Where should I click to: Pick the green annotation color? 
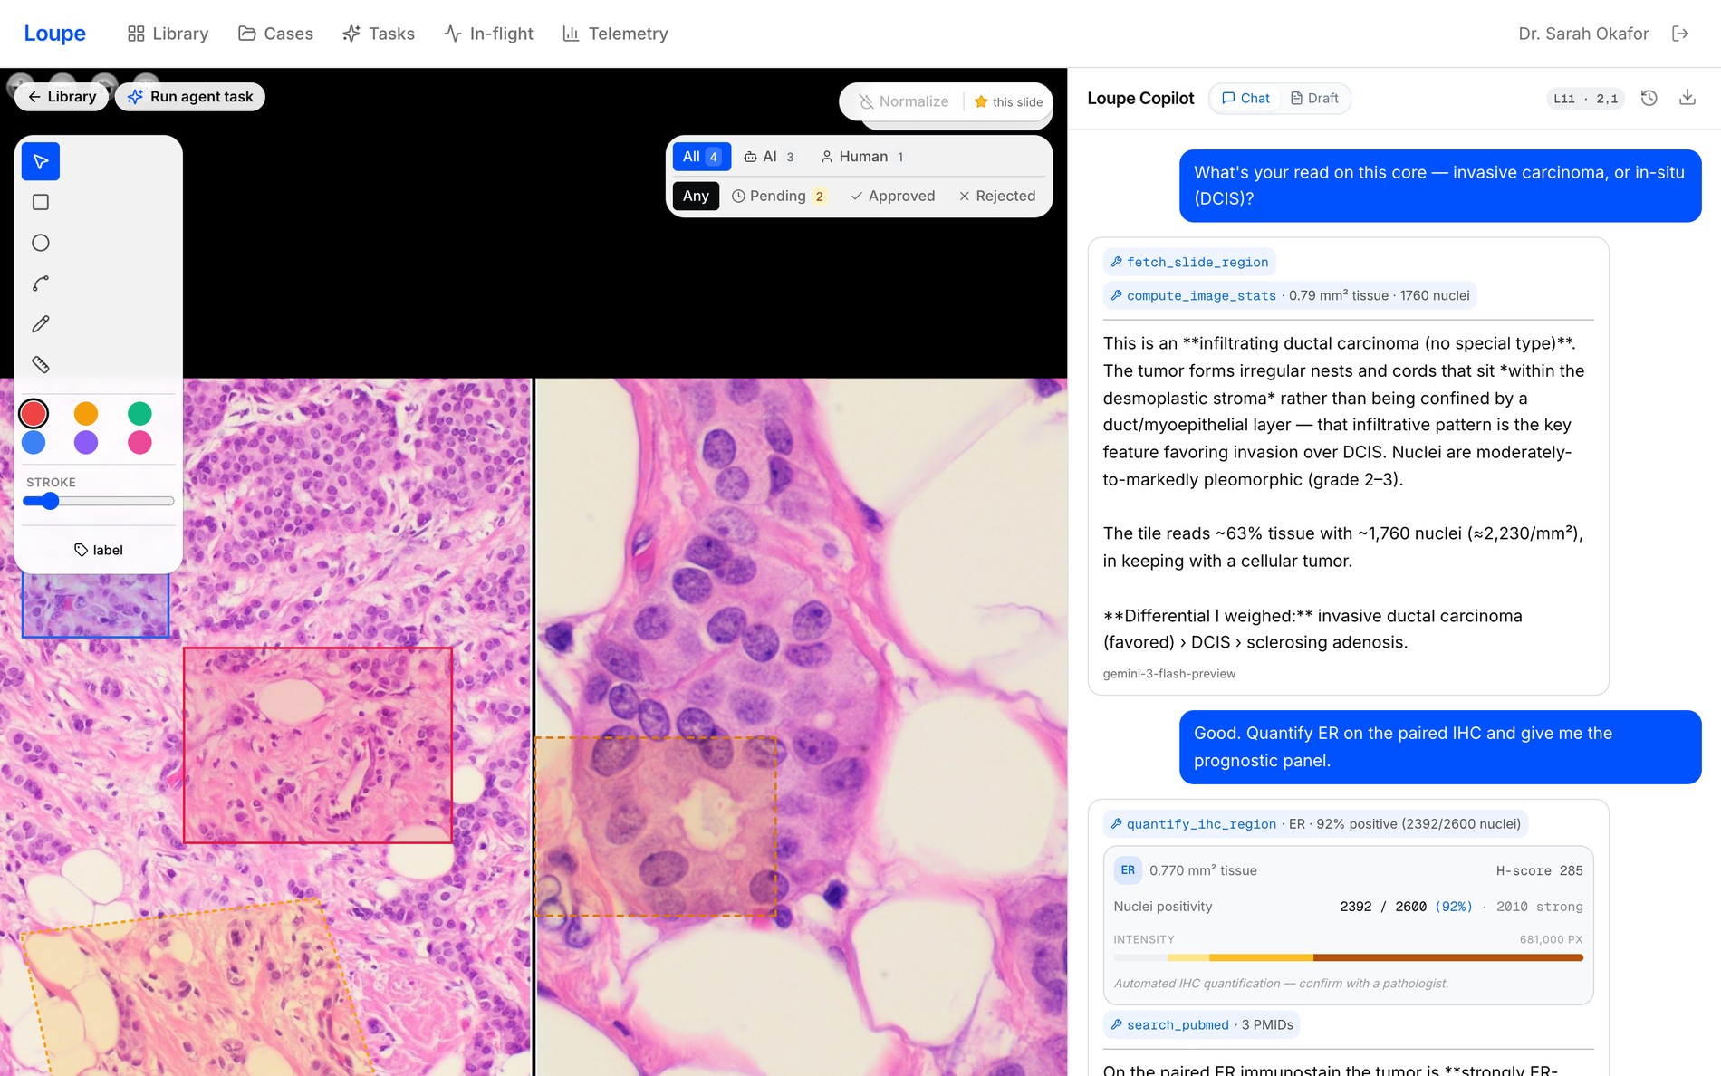(x=139, y=414)
